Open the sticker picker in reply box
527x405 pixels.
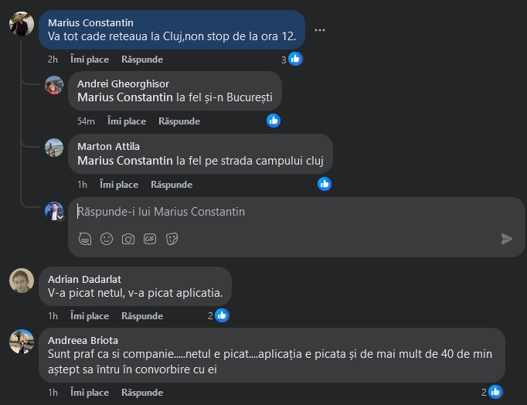tap(172, 239)
